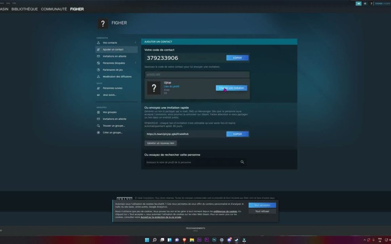Viewport: 391px width, 244px height.
Task: Open Modération des diffusions
Action: coord(117,76)
